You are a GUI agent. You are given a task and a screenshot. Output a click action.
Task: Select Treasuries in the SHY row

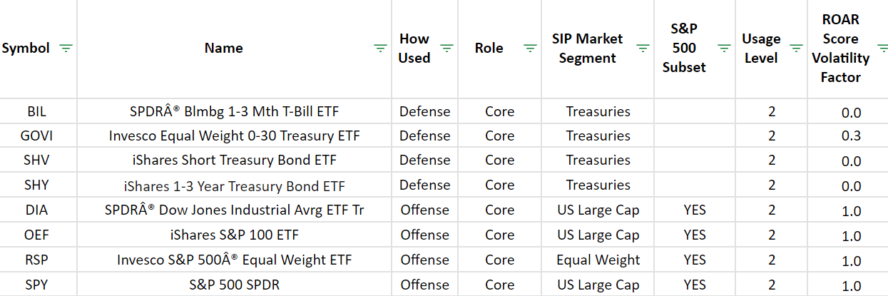[x=598, y=185]
